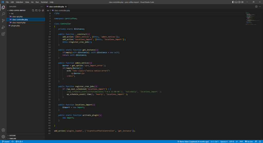
Task: Open the Go menu
Action: pos(32,2)
